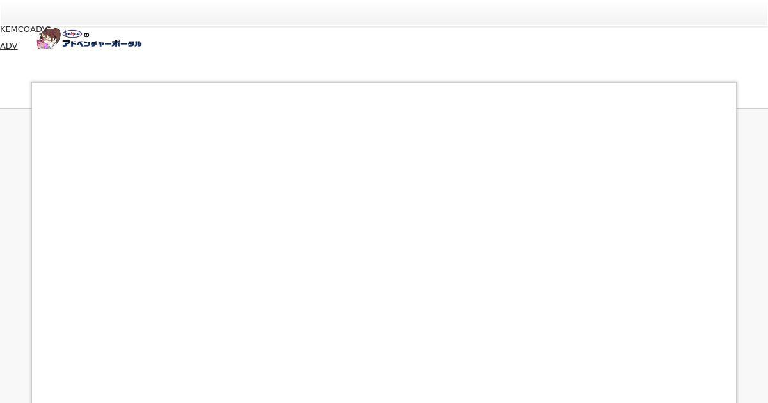The width and height of the screenshot is (768, 403).
Task: Click the brown-haired mascot character icon
Action: 49,38
